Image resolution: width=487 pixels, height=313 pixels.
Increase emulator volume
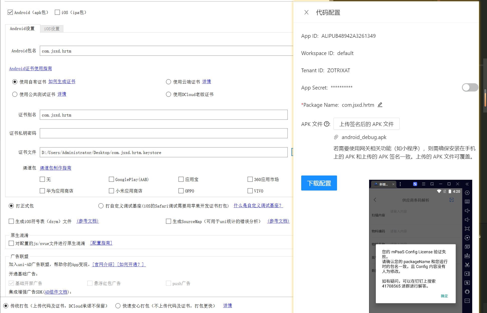(467, 210)
